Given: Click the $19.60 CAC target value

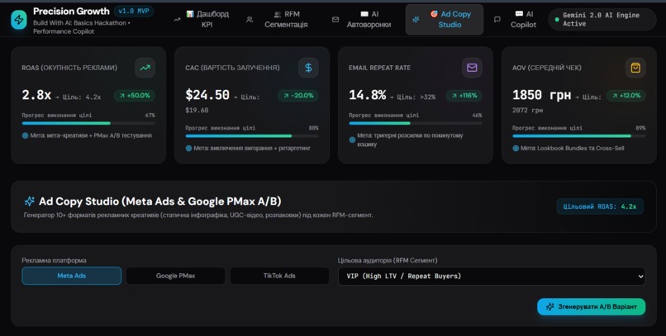Looking at the screenshot, I should pos(197,111).
